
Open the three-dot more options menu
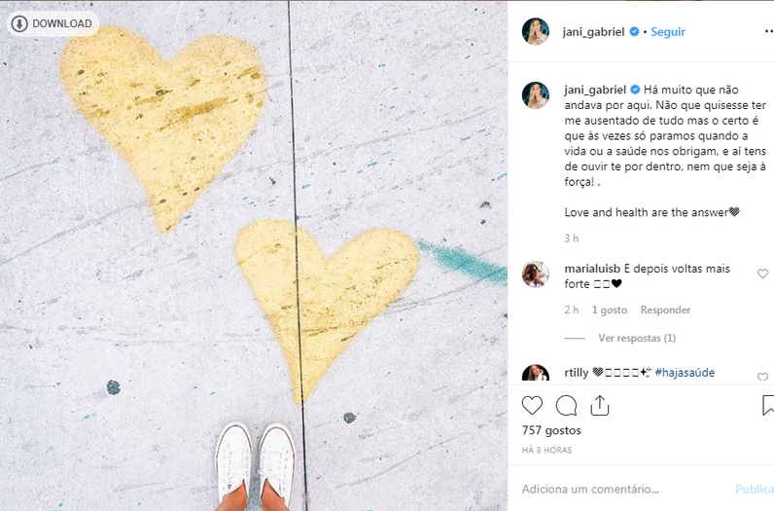pos(769,31)
